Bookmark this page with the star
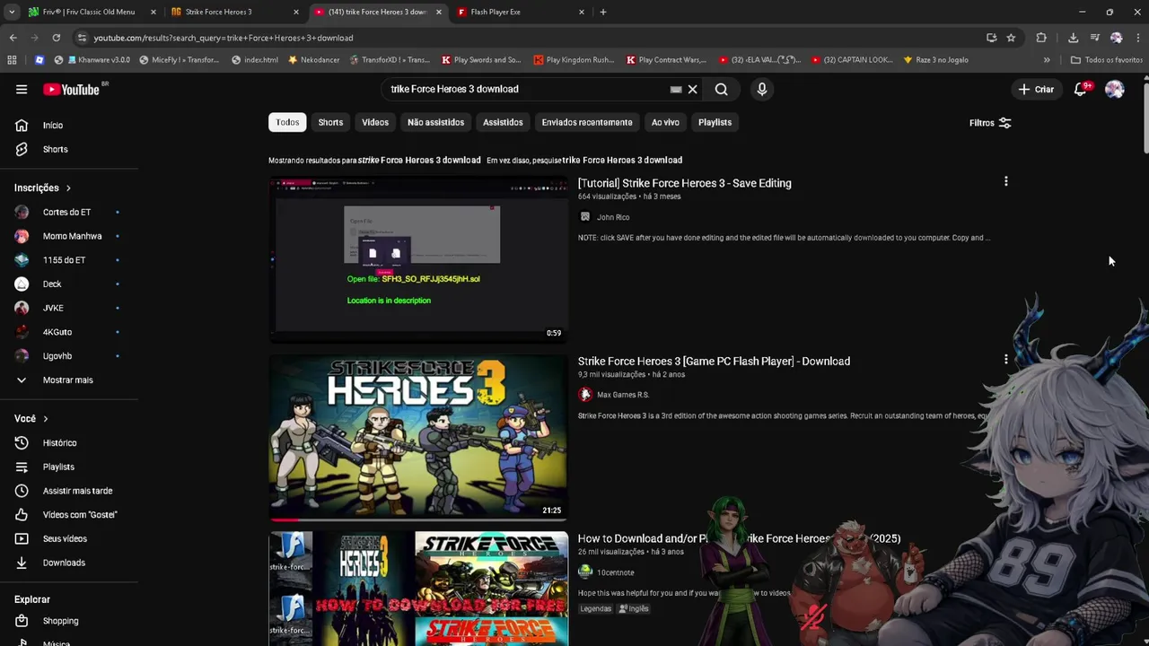The height and width of the screenshot is (646, 1149). [1011, 38]
